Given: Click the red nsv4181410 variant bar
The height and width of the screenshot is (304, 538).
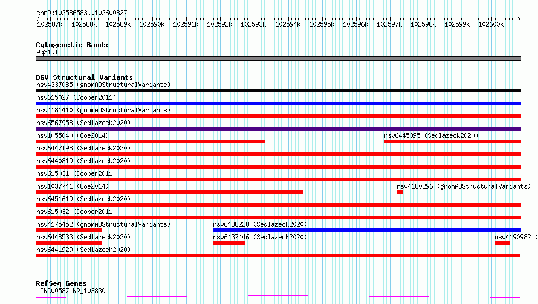Looking at the screenshot, I should [278, 116].
